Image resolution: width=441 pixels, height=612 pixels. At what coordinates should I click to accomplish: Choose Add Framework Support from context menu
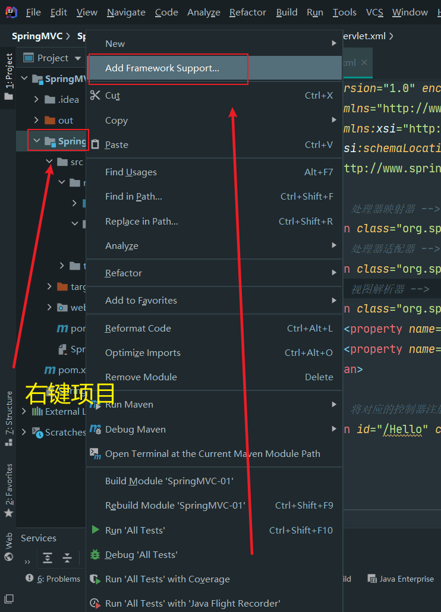tap(214, 68)
